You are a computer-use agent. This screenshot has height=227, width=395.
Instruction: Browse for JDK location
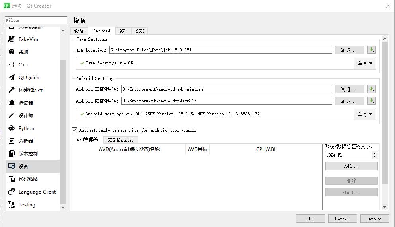pyautogui.click(x=349, y=50)
